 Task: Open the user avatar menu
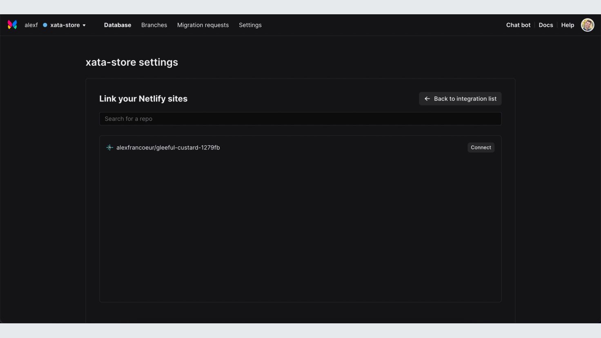pyautogui.click(x=588, y=25)
